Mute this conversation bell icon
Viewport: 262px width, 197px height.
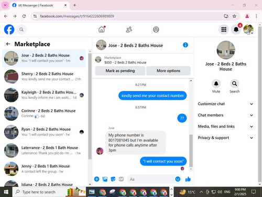click(x=216, y=84)
